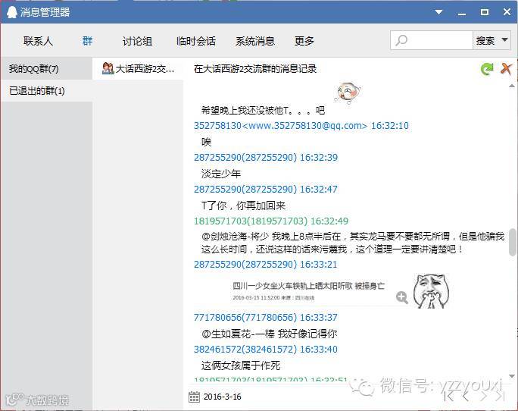Click the message pane scrollbar thumb
The image size is (518, 411).
[513, 242]
